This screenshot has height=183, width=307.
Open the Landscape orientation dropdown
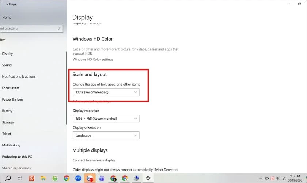pos(106,135)
